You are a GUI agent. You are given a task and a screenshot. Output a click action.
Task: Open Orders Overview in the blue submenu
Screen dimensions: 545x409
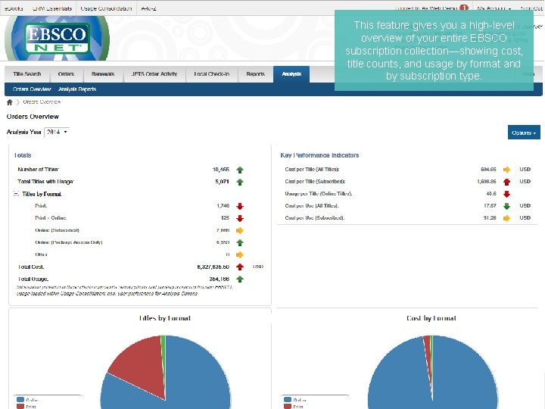[x=32, y=89]
